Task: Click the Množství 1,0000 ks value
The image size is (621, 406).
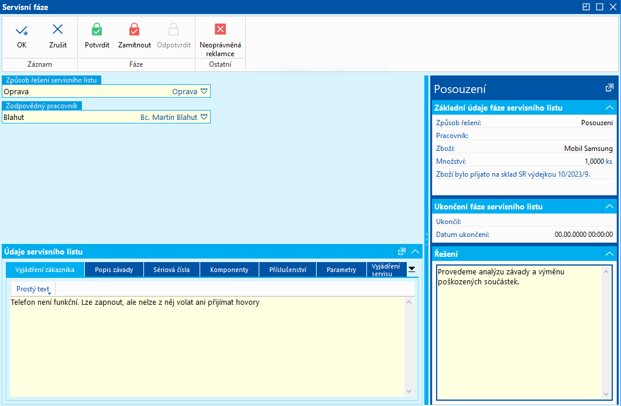Action: (x=598, y=161)
